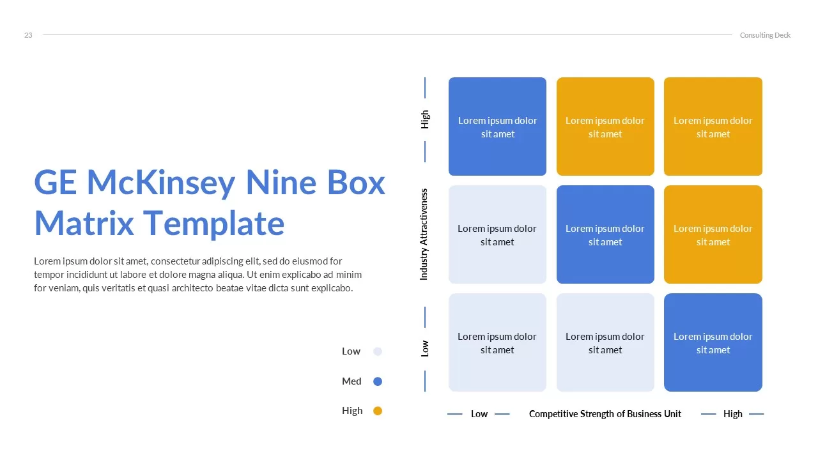Click the blue Med legend dot
818x460 pixels.
[378, 381]
